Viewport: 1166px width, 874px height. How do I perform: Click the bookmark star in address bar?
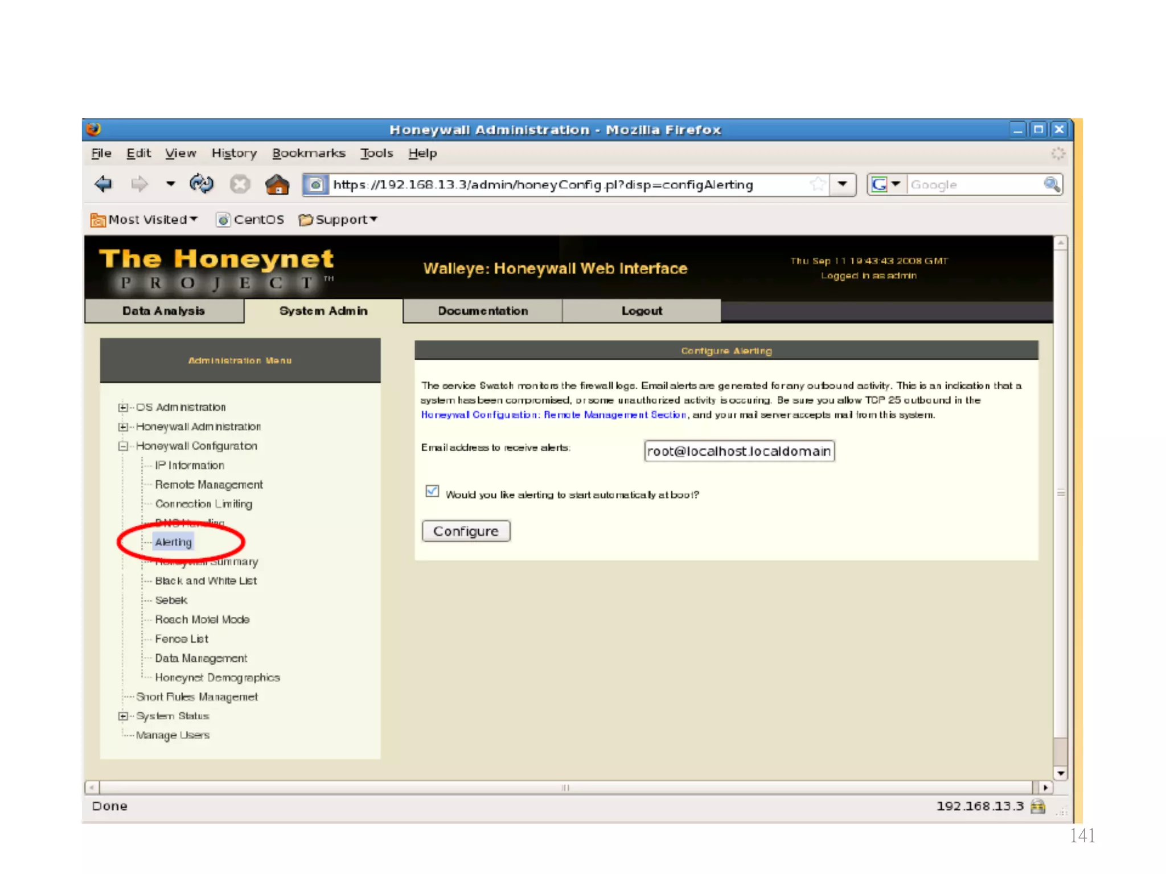(818, 184)
